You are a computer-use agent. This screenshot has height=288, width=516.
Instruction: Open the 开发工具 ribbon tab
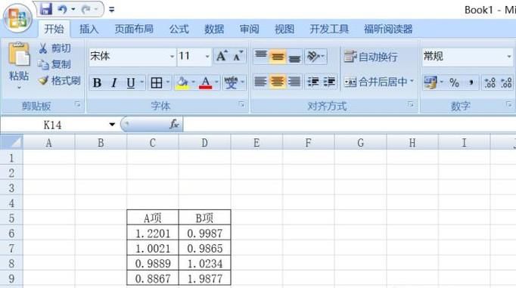[x=329, y=29]
